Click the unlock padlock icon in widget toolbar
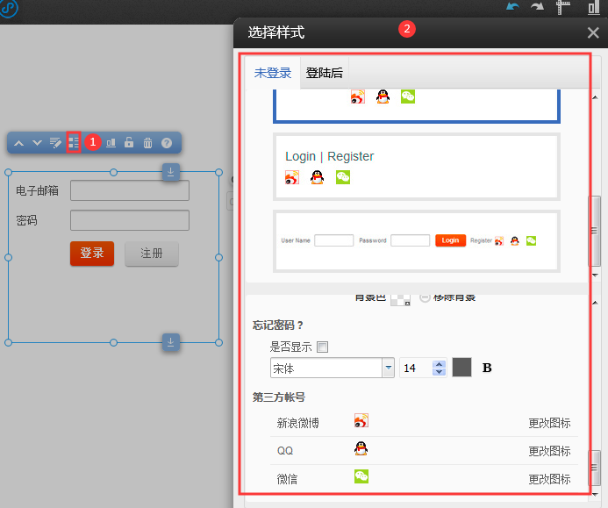 (x=129, y=143)
